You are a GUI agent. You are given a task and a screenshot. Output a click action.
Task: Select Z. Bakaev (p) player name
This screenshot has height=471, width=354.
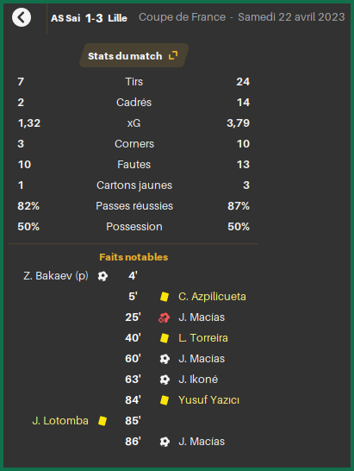point(56,276)
